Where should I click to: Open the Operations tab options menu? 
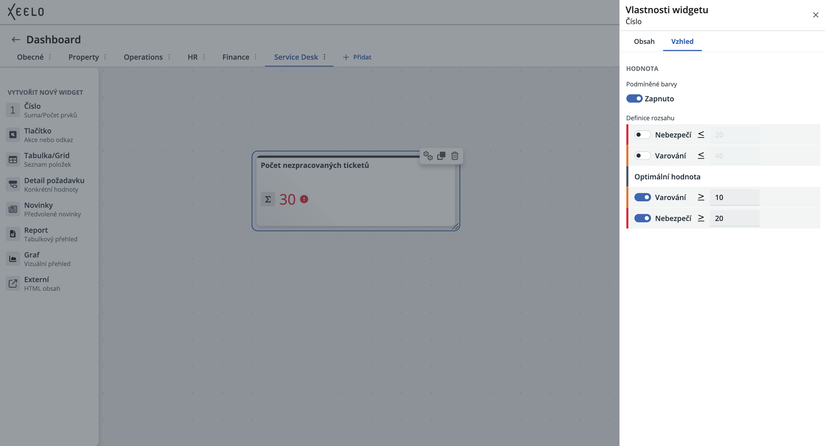169,57
